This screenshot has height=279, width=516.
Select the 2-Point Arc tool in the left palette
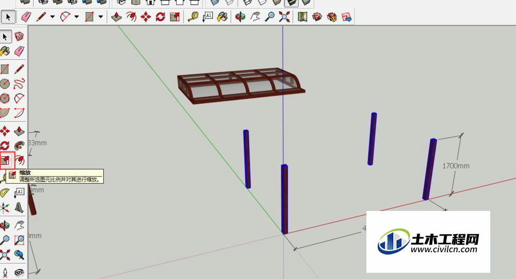point(20,113)
